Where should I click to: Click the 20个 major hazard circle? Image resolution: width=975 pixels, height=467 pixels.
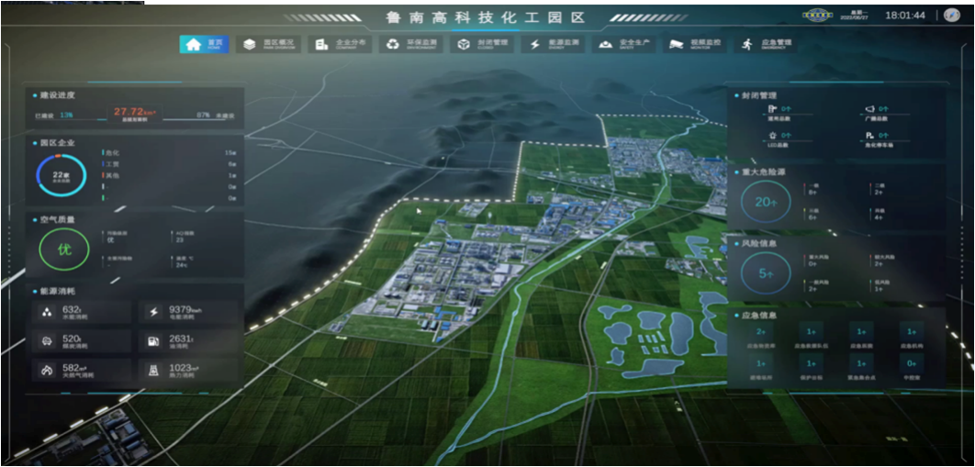[765, 202]
